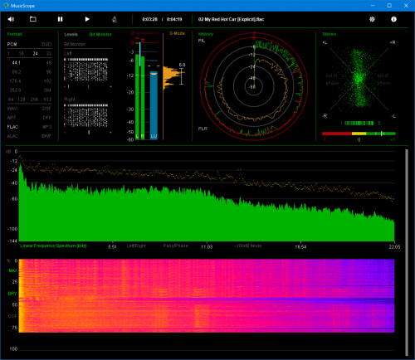Mute audio with the speaker icon
This screenshot has height=360, width=415.
tap(11, 19)
